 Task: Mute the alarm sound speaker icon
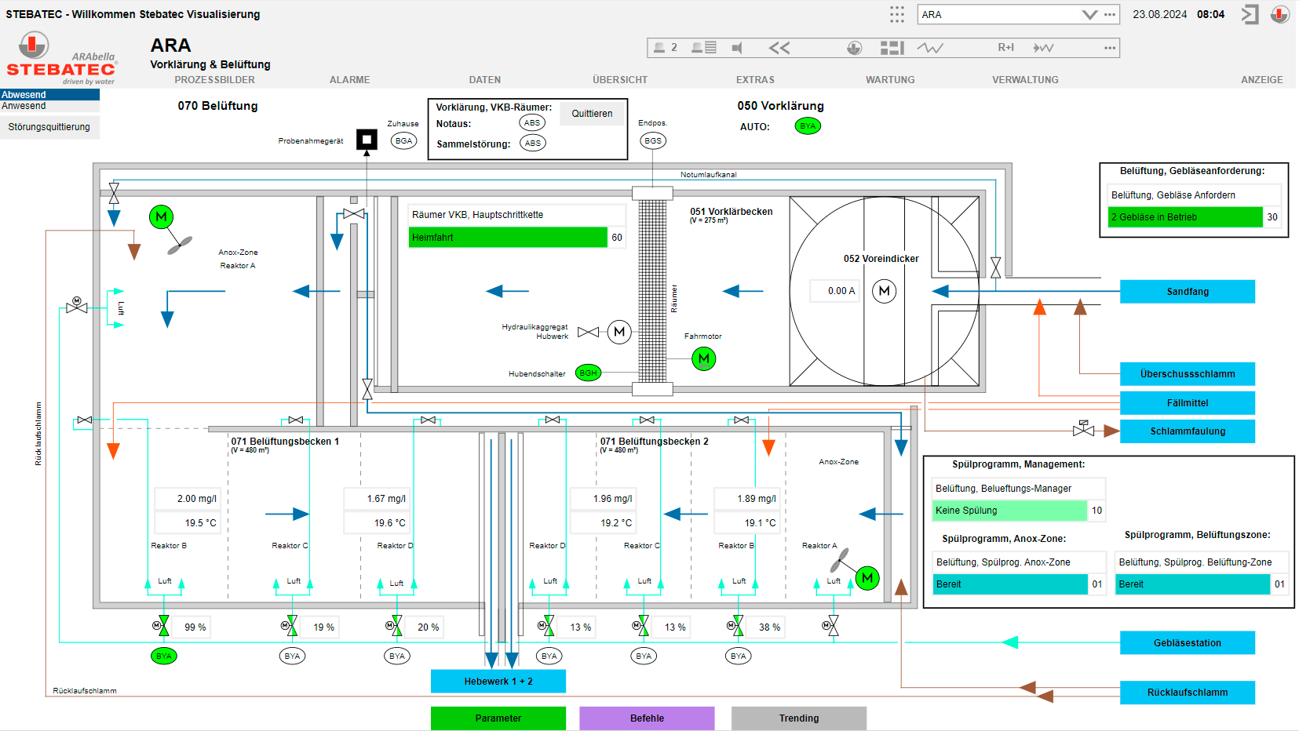click(x=737, y=48)
